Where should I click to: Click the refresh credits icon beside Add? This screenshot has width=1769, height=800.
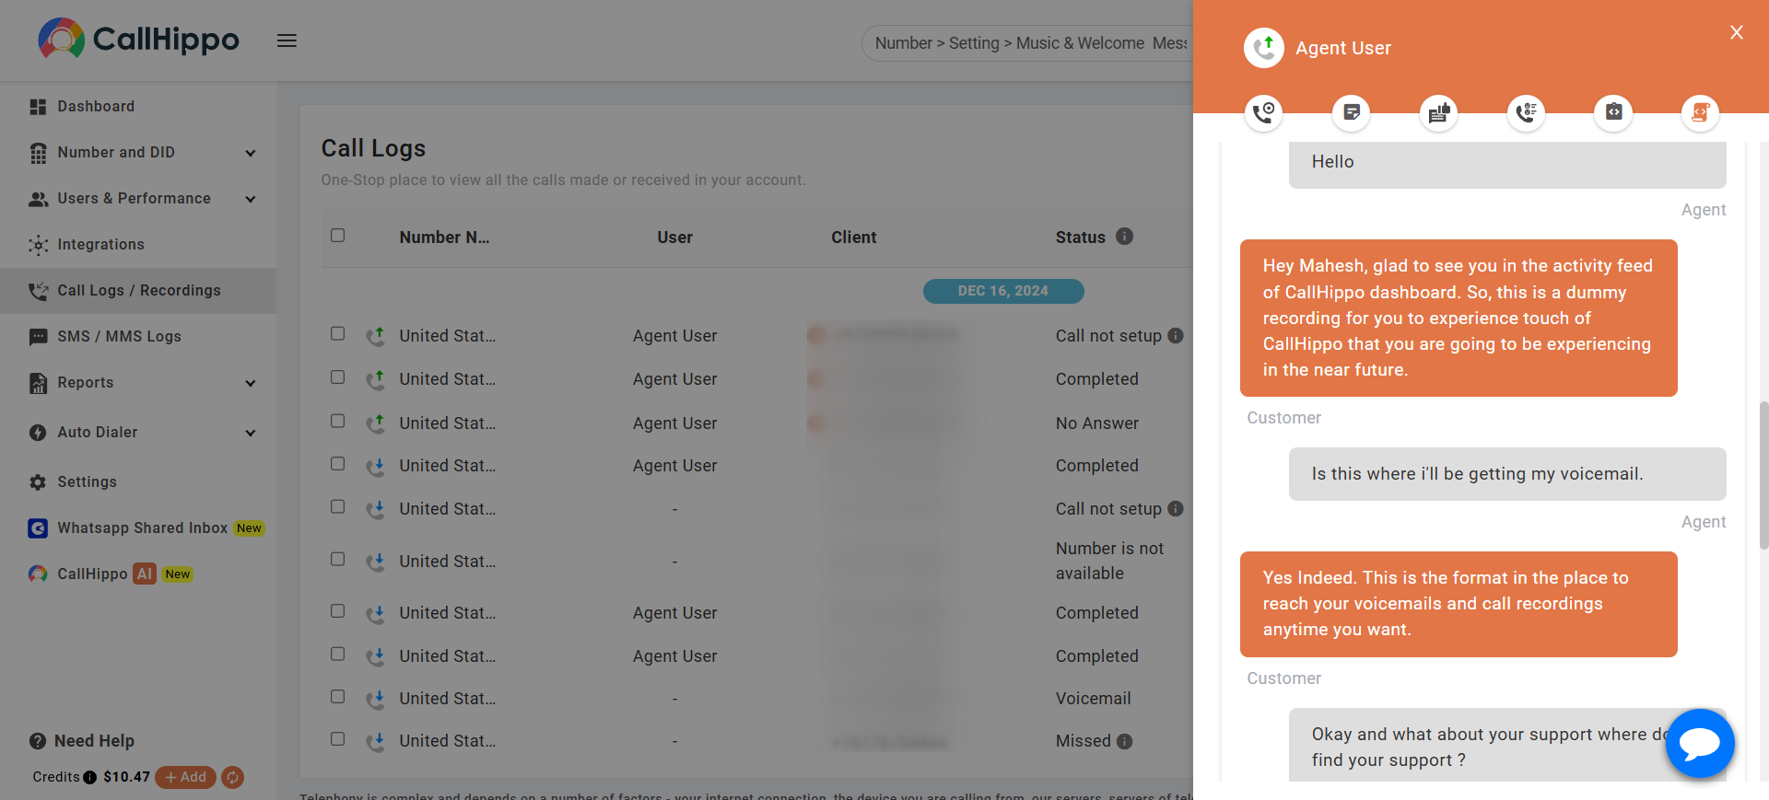pyautogui.click(x=233, y=777)
